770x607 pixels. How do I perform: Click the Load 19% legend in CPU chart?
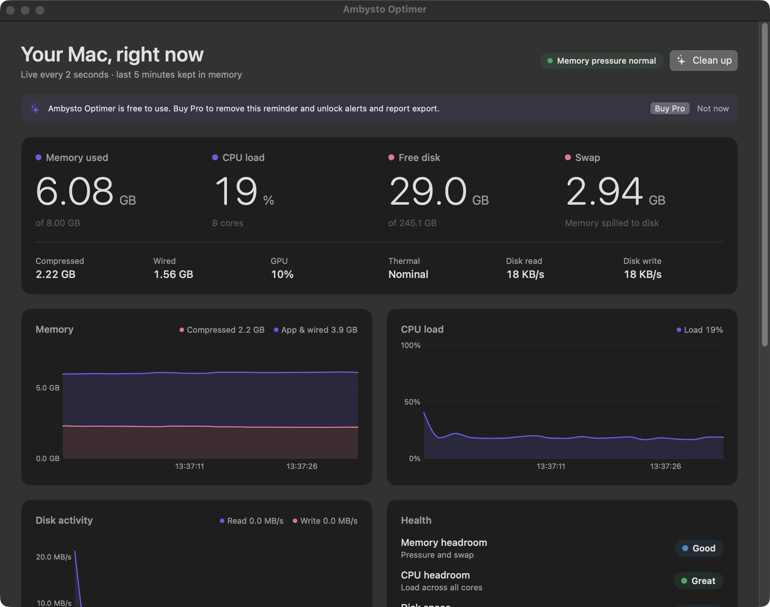[700, 330]
